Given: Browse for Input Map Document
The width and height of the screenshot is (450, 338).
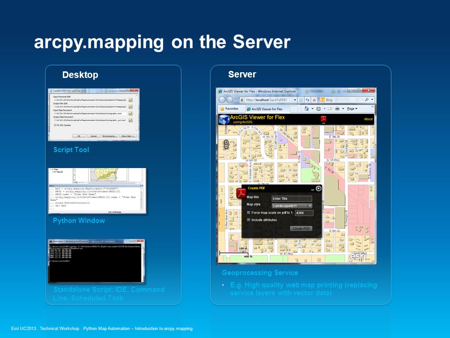Looking at the screenshot, I should click(131, 114).
